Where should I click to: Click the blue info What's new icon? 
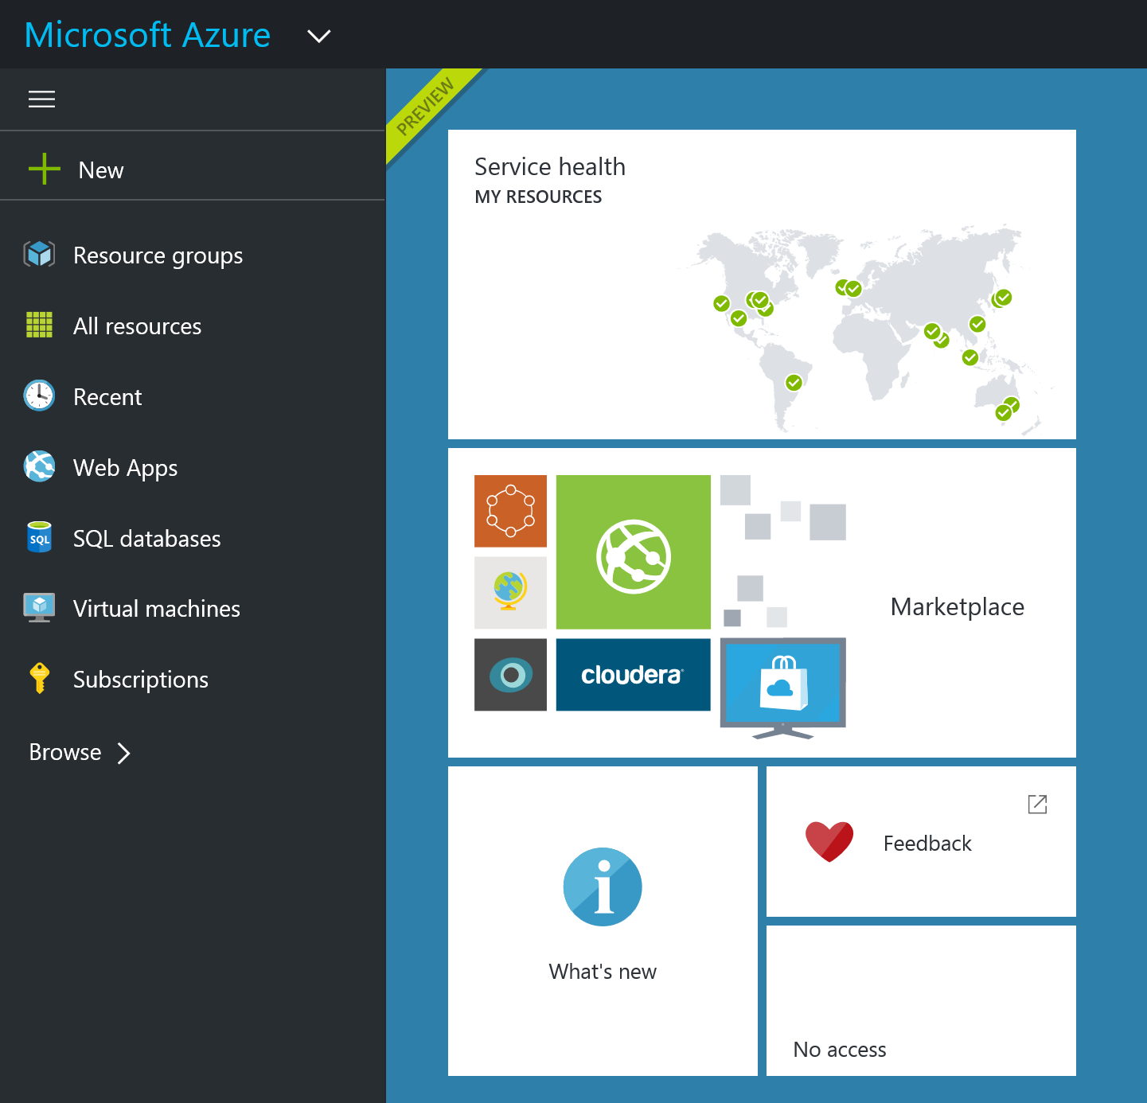tap(603, 887)
